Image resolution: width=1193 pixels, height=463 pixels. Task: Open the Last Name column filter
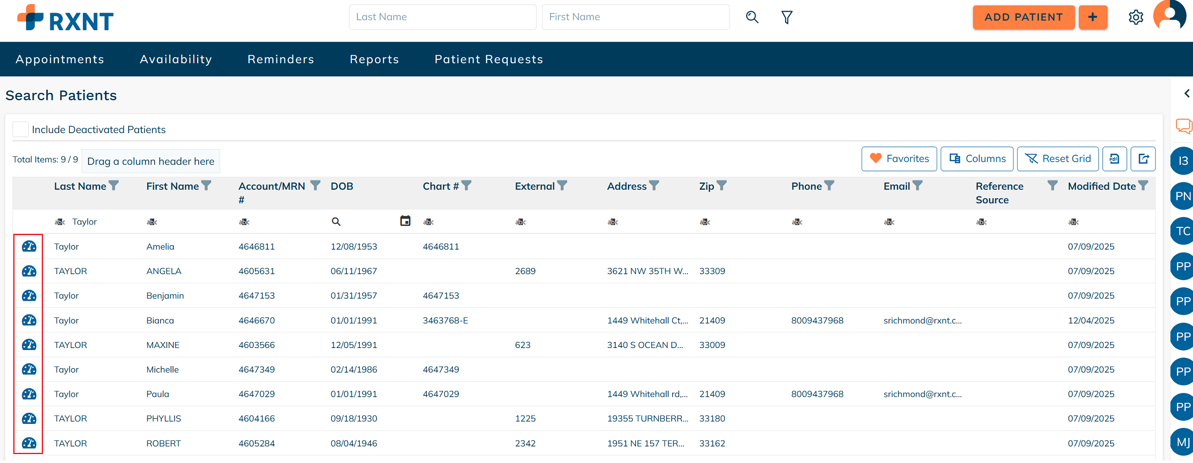(114, 186)
